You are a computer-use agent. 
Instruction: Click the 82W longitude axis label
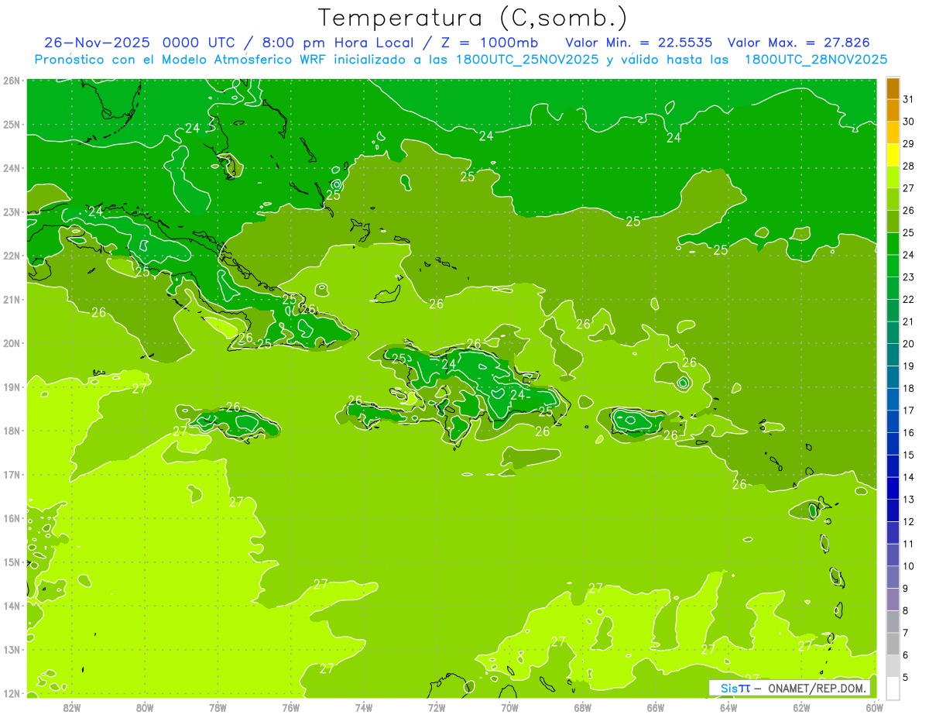pyautogui.click(x=72, y=706)
